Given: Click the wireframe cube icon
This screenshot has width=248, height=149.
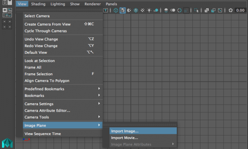Looking at the screenshot, I should [x=116, y=10].
